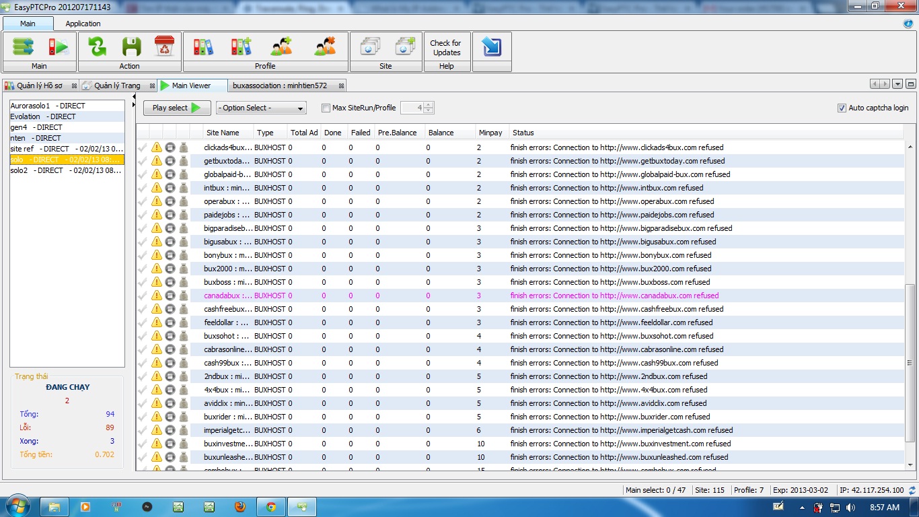Click the add user icon with green plus
The image size is (919, 517).
pos(281,46)
